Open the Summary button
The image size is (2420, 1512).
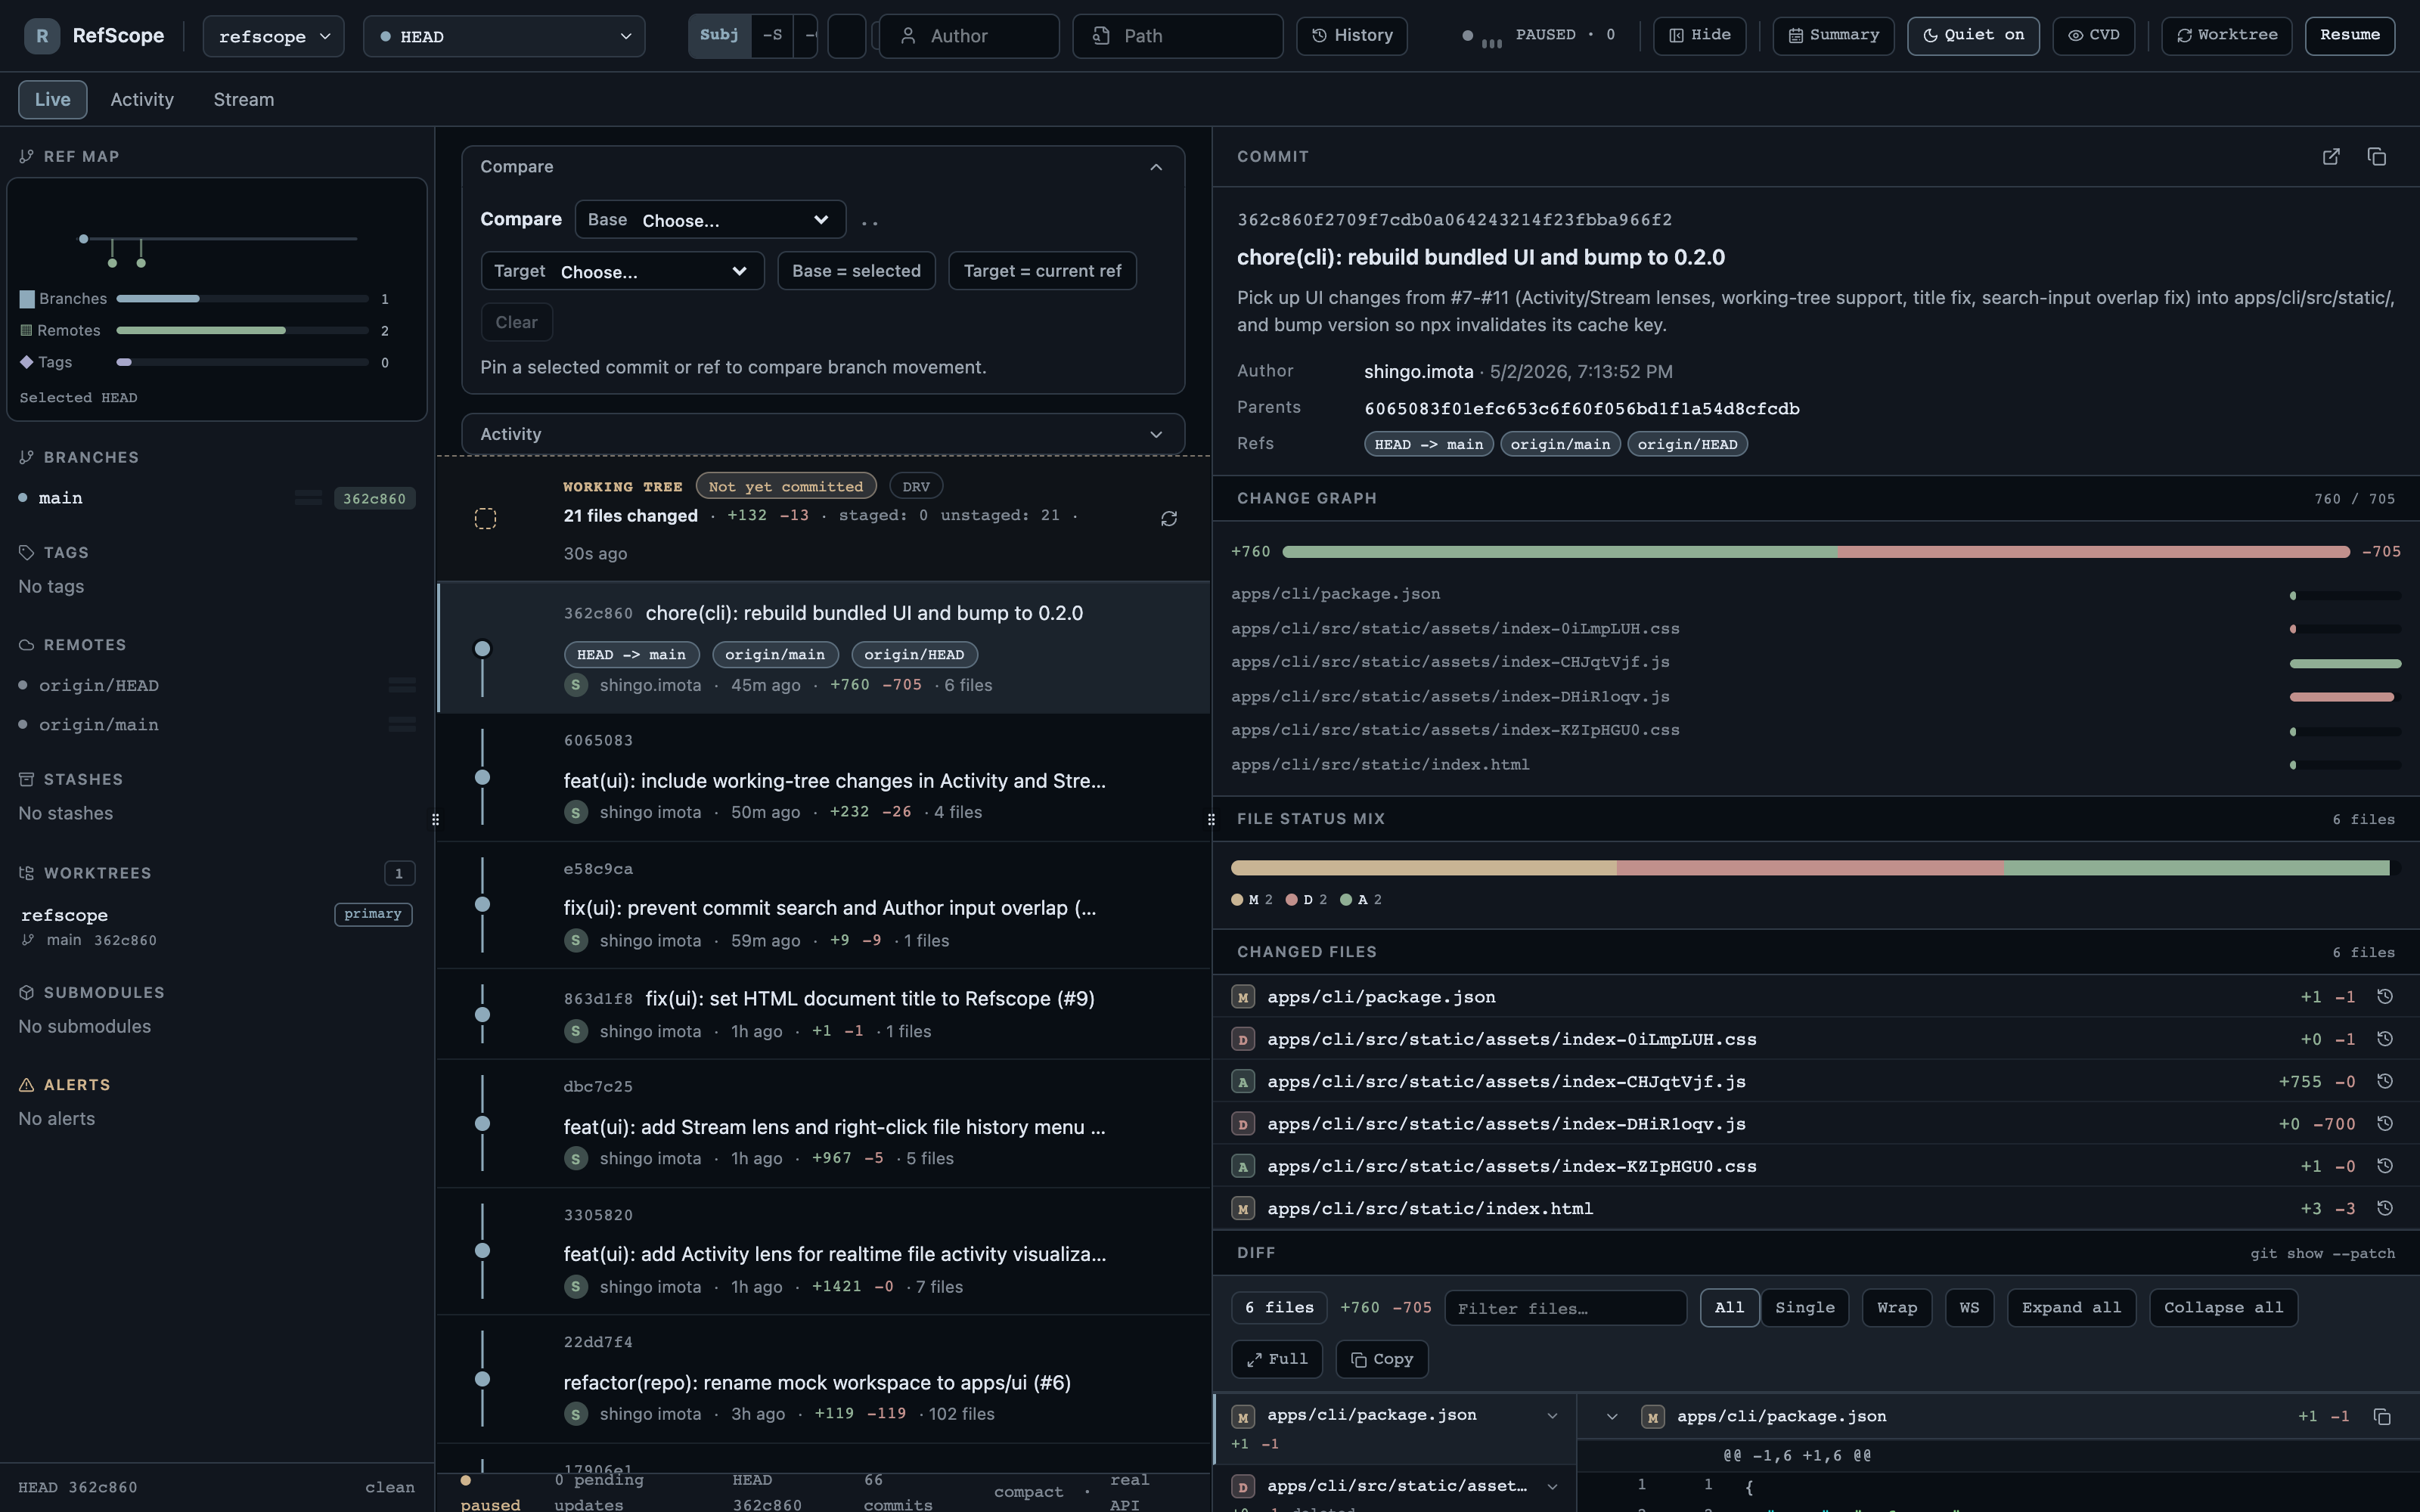(1833, 35)
